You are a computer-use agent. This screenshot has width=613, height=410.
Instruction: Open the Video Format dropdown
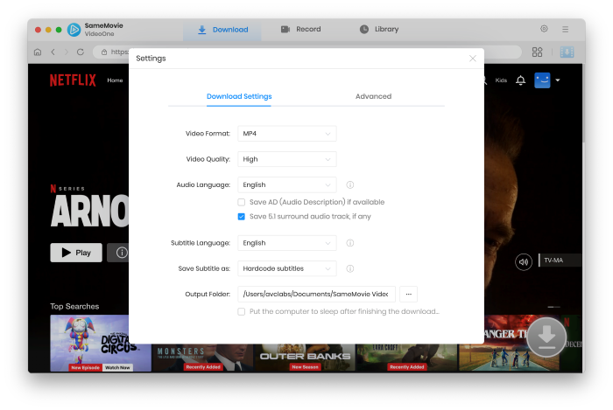(x=287, y=134)
